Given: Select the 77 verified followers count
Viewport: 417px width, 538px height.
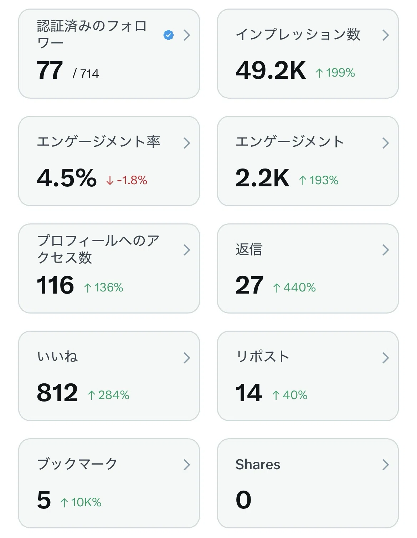Looking at the screenshot, I should [x=50, y=71].
